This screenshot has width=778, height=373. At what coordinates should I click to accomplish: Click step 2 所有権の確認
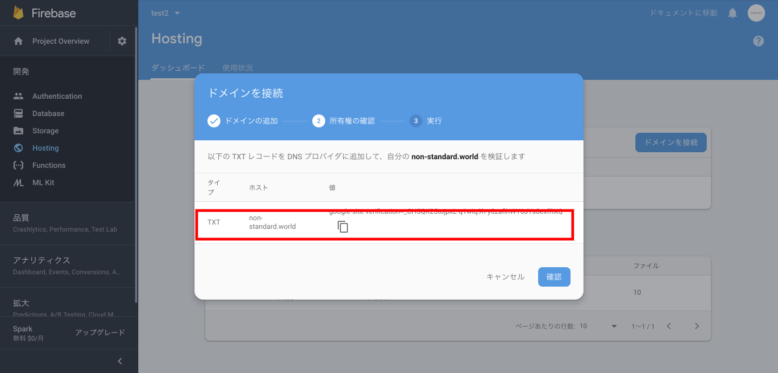(x=344, y=121)
